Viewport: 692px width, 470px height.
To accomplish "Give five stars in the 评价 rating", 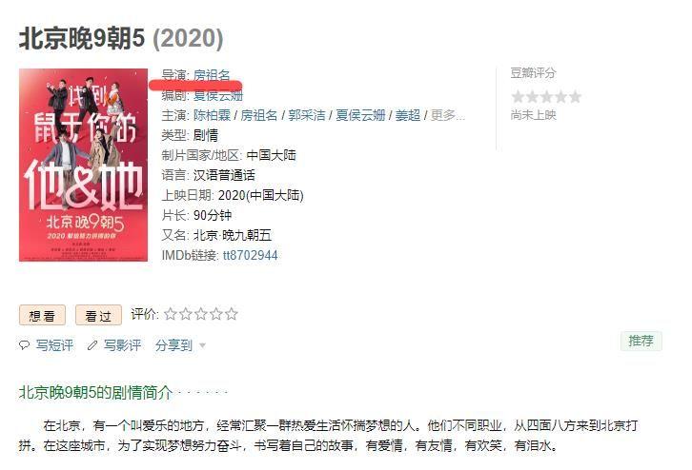I will (232, 314).
